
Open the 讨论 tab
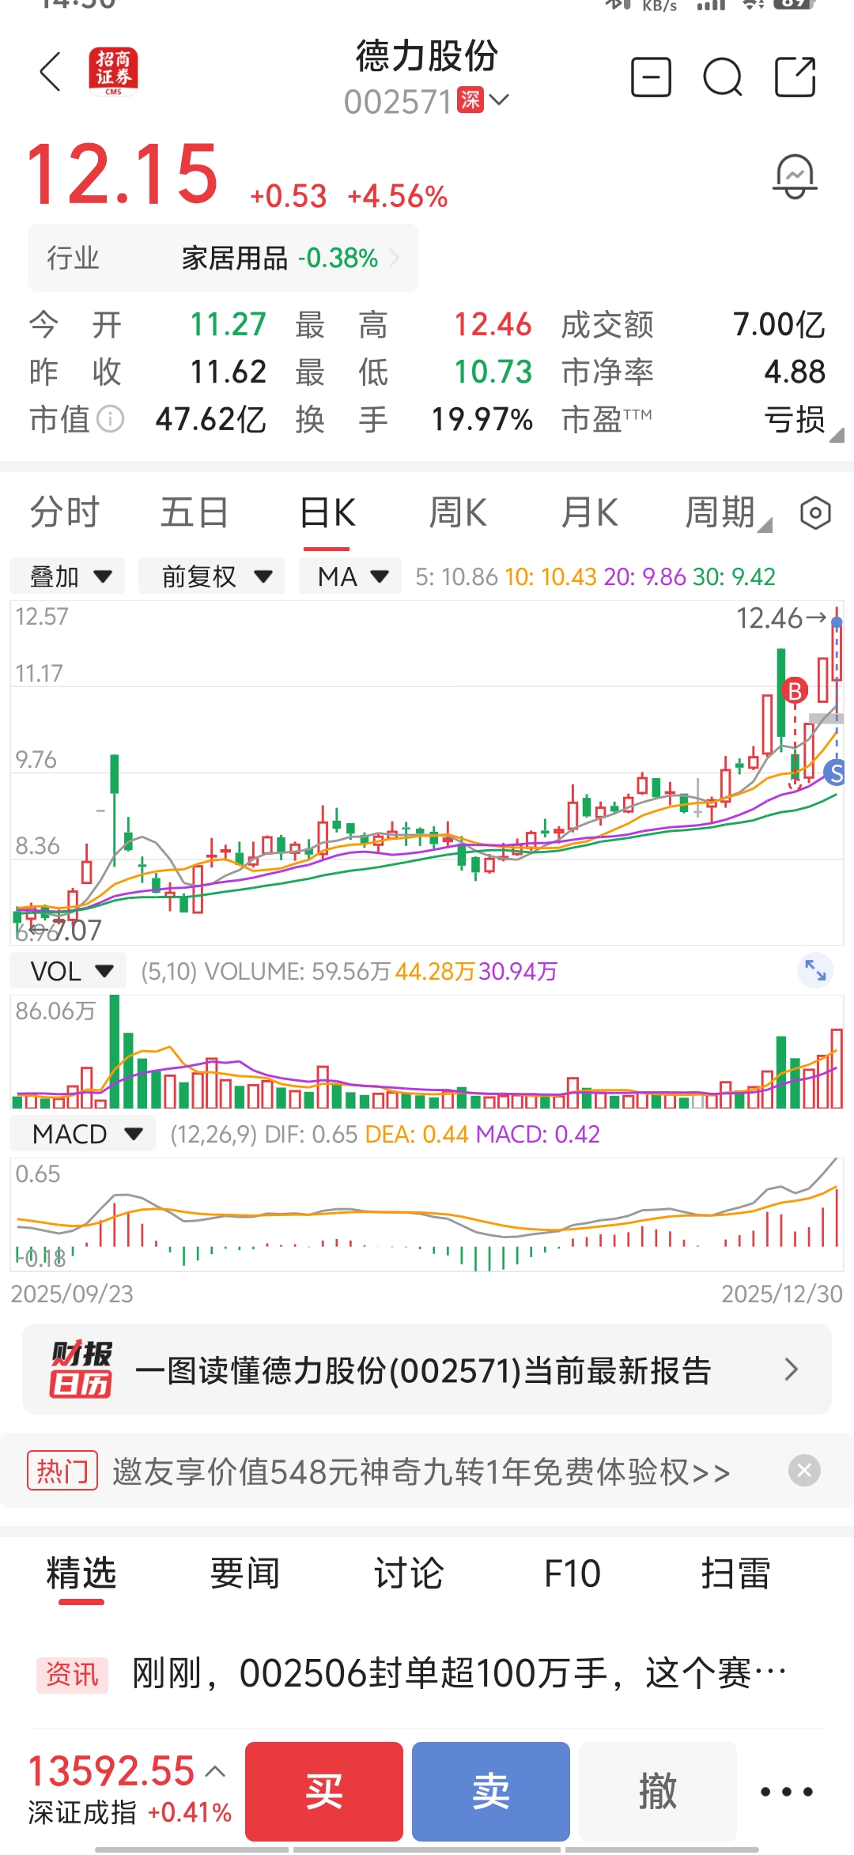pos(409,1573)
